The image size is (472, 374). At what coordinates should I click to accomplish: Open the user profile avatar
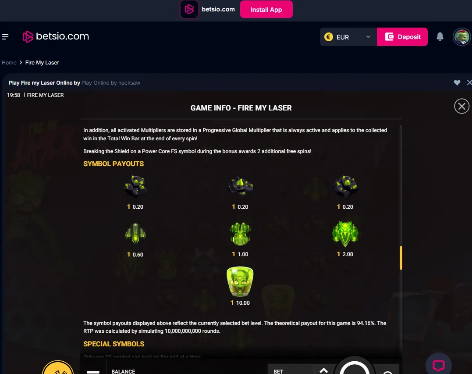pyautogui.click(x=462, y=37)
